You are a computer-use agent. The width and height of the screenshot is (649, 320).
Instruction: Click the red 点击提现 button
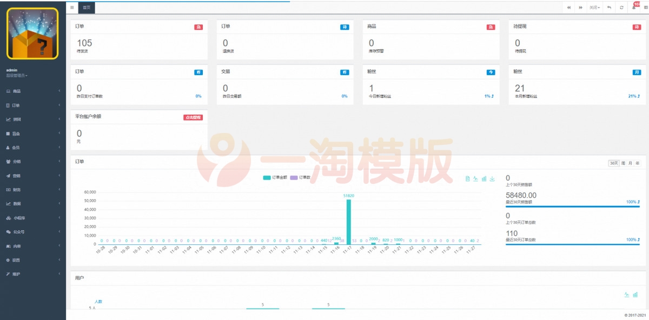pos(193,117)
